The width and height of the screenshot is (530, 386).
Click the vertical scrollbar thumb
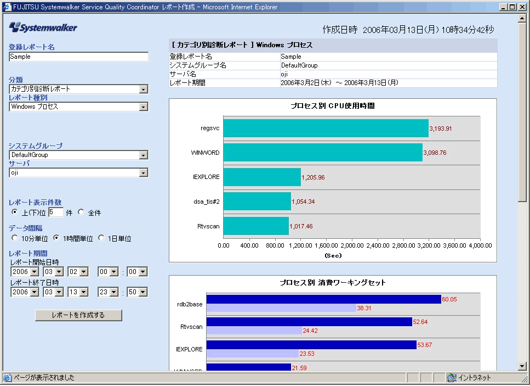coord(522,113)
